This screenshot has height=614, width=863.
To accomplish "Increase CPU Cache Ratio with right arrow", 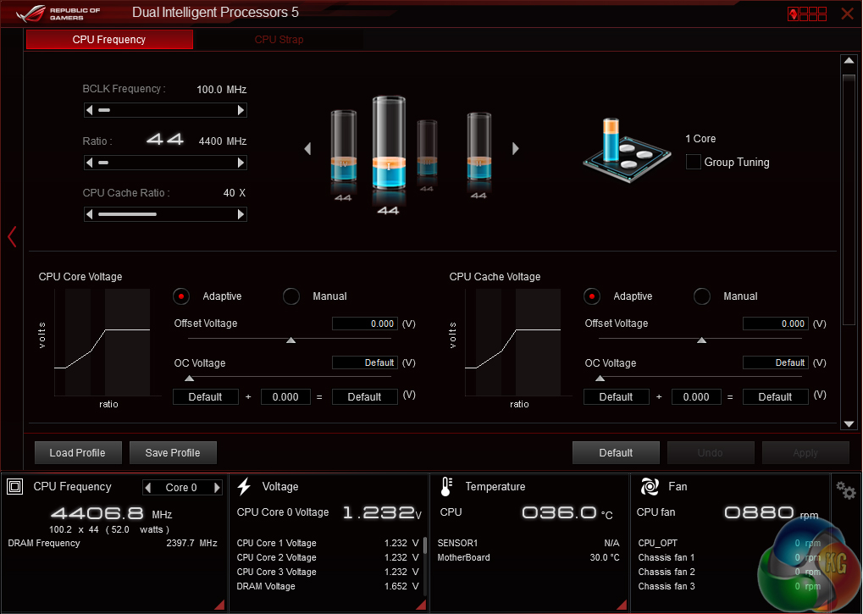I will pyautogui.click(x=241, y=214).
